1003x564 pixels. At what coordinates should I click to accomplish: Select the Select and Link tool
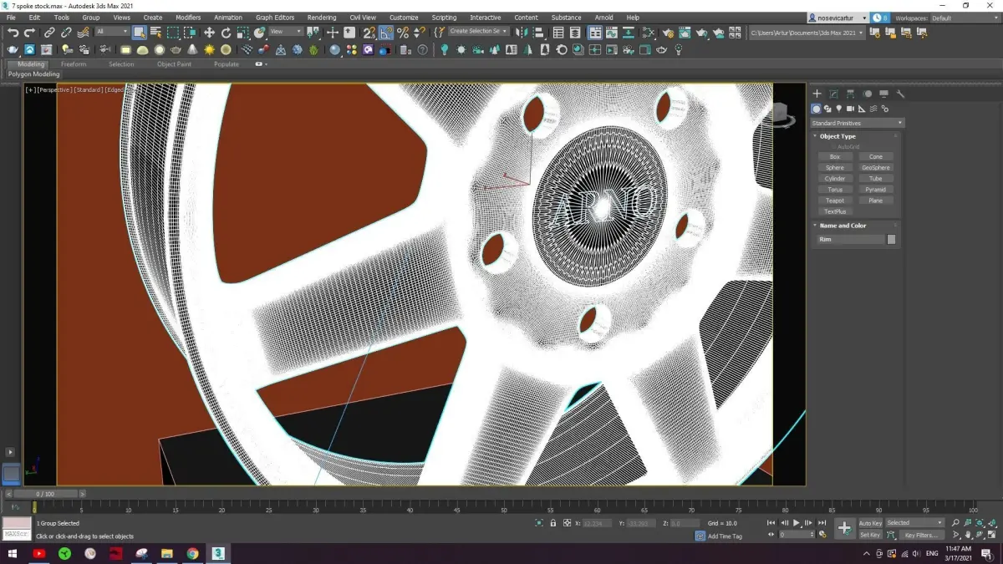point(49,33)
